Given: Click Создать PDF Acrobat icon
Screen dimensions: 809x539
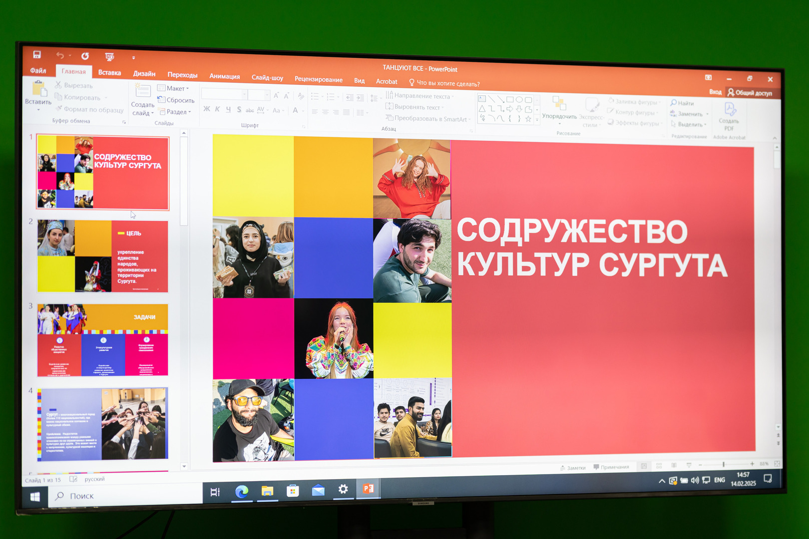Looking at the screenshot, I should click(730, 109).
